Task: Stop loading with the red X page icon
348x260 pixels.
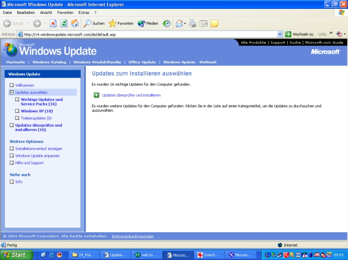Action: (x=53, y=24)
